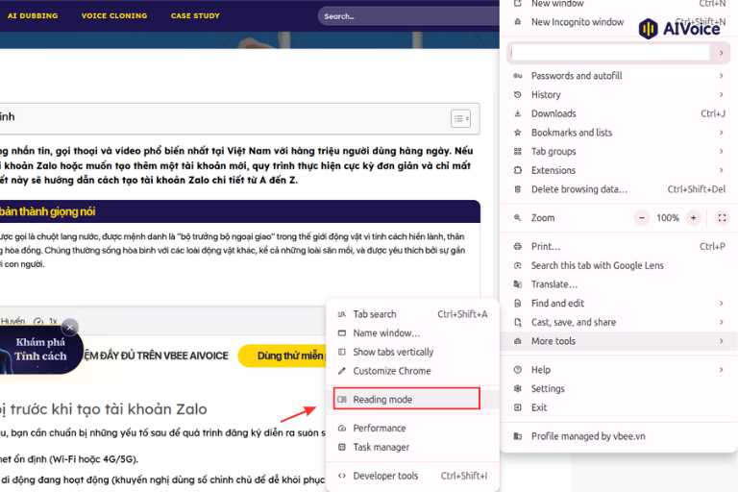
Task: Click the Dùng thử miễn phí button
Action: tap(283, 356)
